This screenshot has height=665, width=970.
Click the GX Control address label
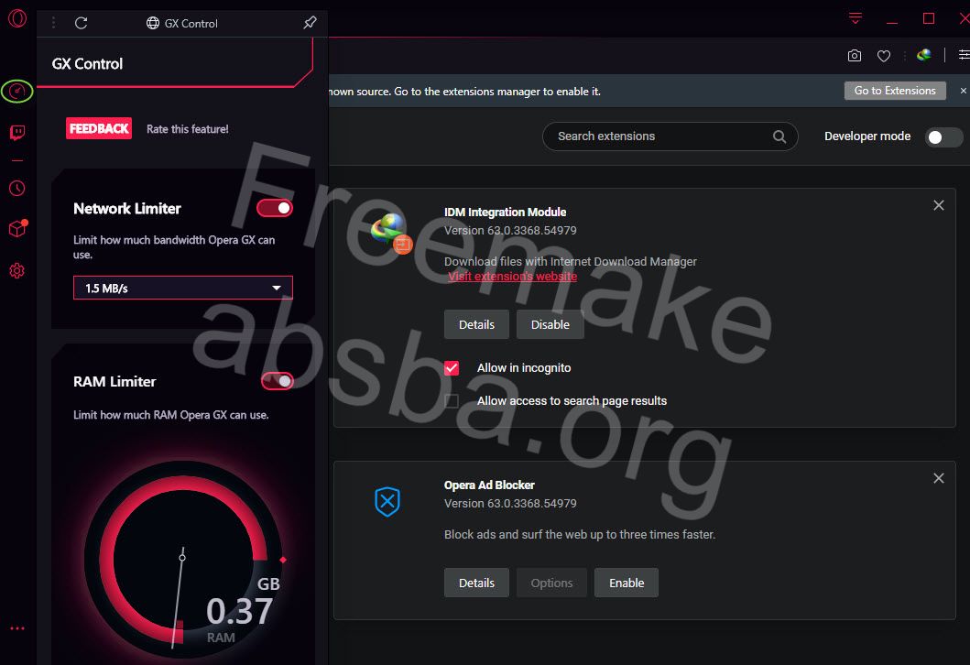click(182, 24)
